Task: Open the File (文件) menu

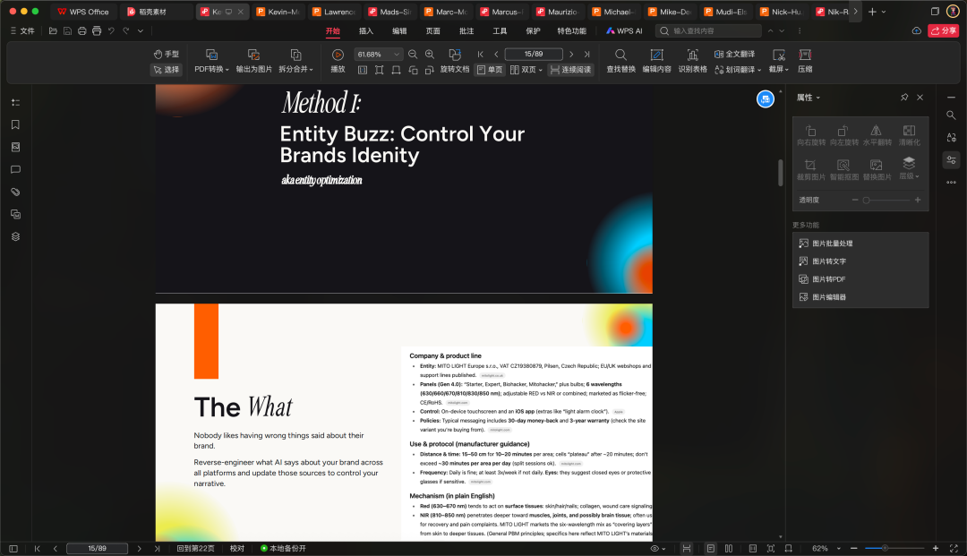Action: coord(22,30)
